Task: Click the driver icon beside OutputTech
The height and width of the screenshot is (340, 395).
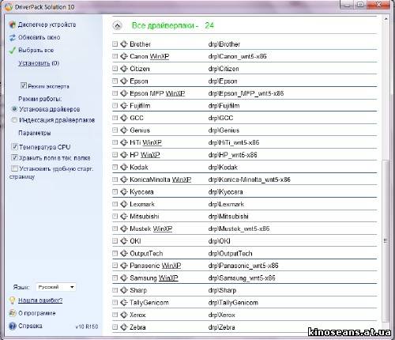Action: pyautogui.click(x=124, y=253)
